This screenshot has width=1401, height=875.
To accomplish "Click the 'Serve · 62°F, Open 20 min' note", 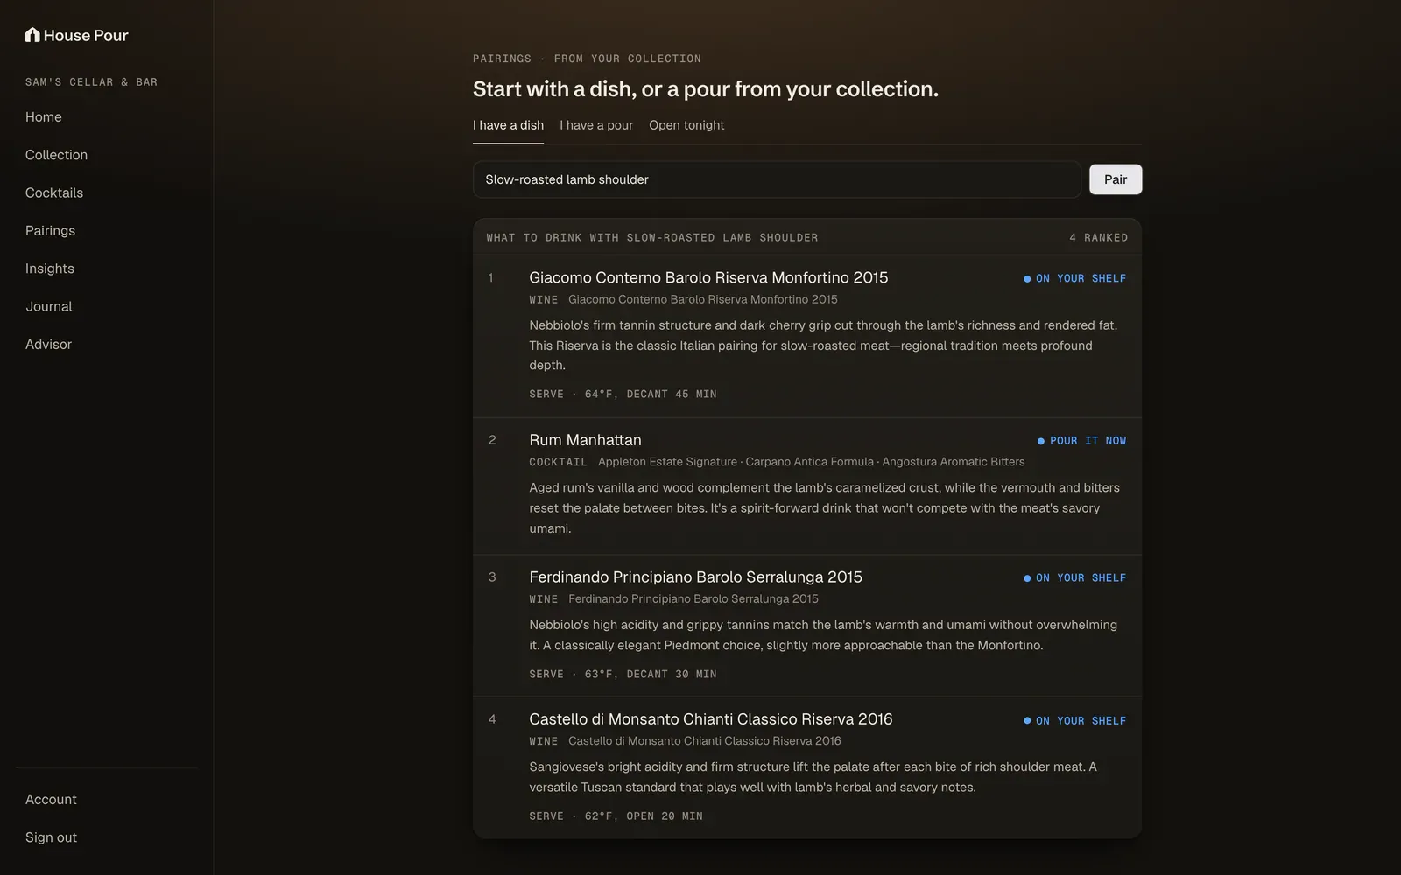I will [616, 816].
